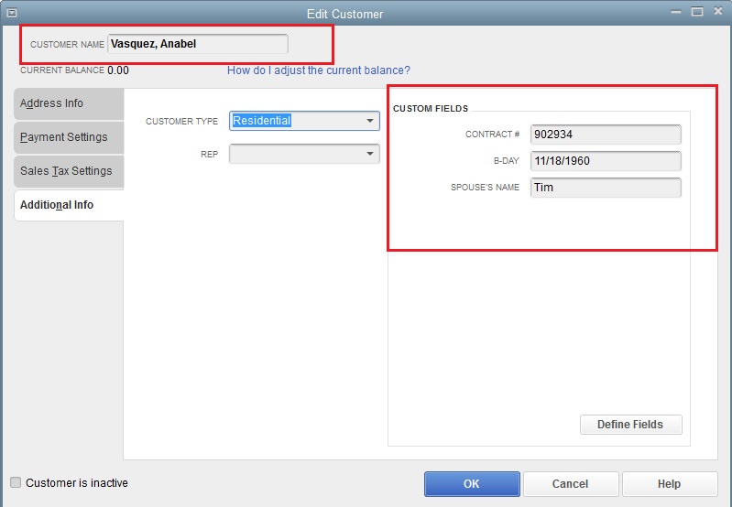
Task: Tick the Customer is inactive checkbox
Action: [x=16, y=482]
